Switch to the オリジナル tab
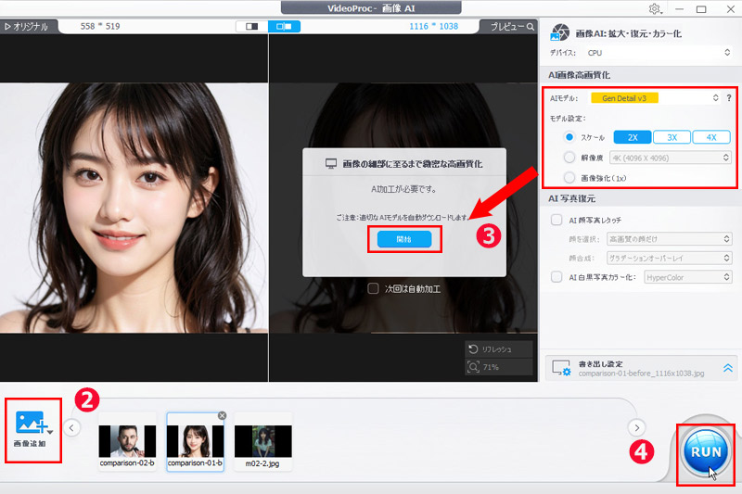The width and height of the screenshot is (742, 494). coord(28,27)
